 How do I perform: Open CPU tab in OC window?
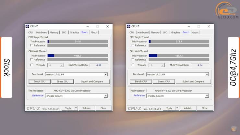point(131,32)
